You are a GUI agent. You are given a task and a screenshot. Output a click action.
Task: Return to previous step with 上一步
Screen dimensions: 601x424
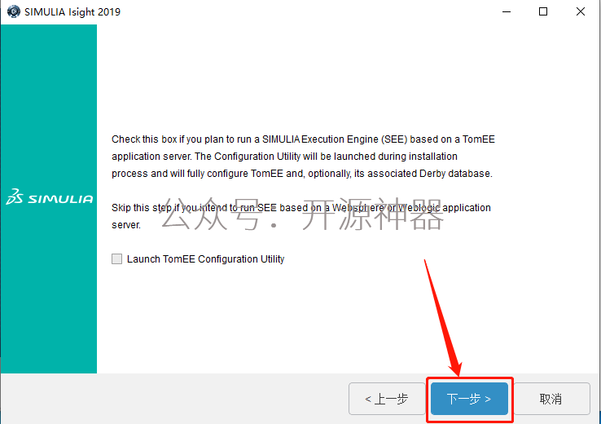click(x=387, y=399)
